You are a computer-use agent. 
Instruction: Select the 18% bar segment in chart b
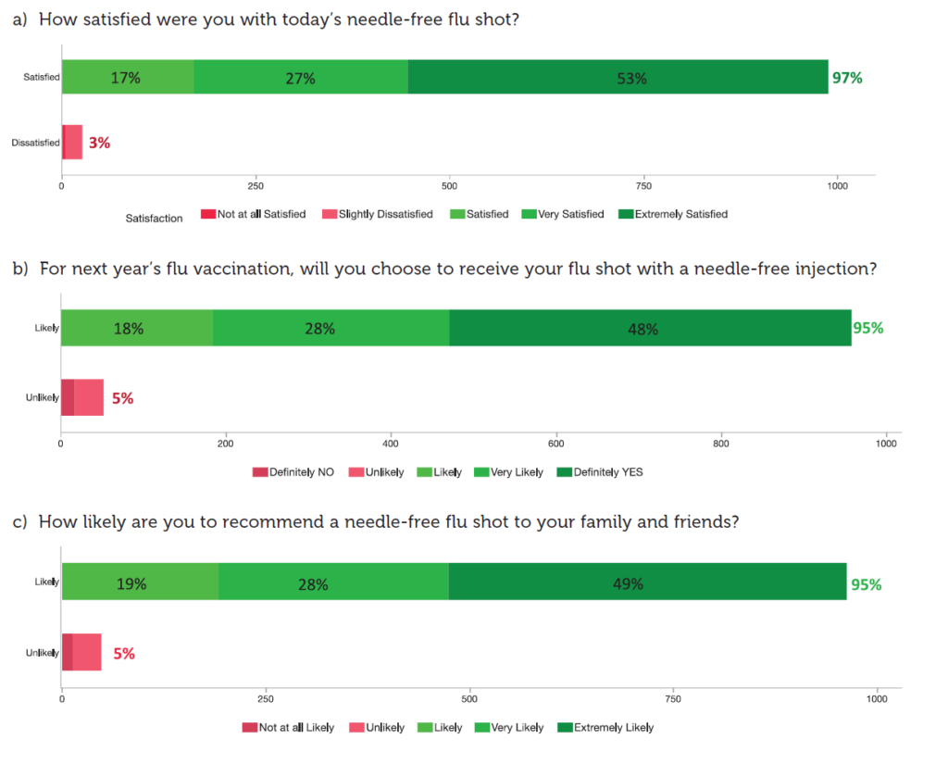point(137,328)
